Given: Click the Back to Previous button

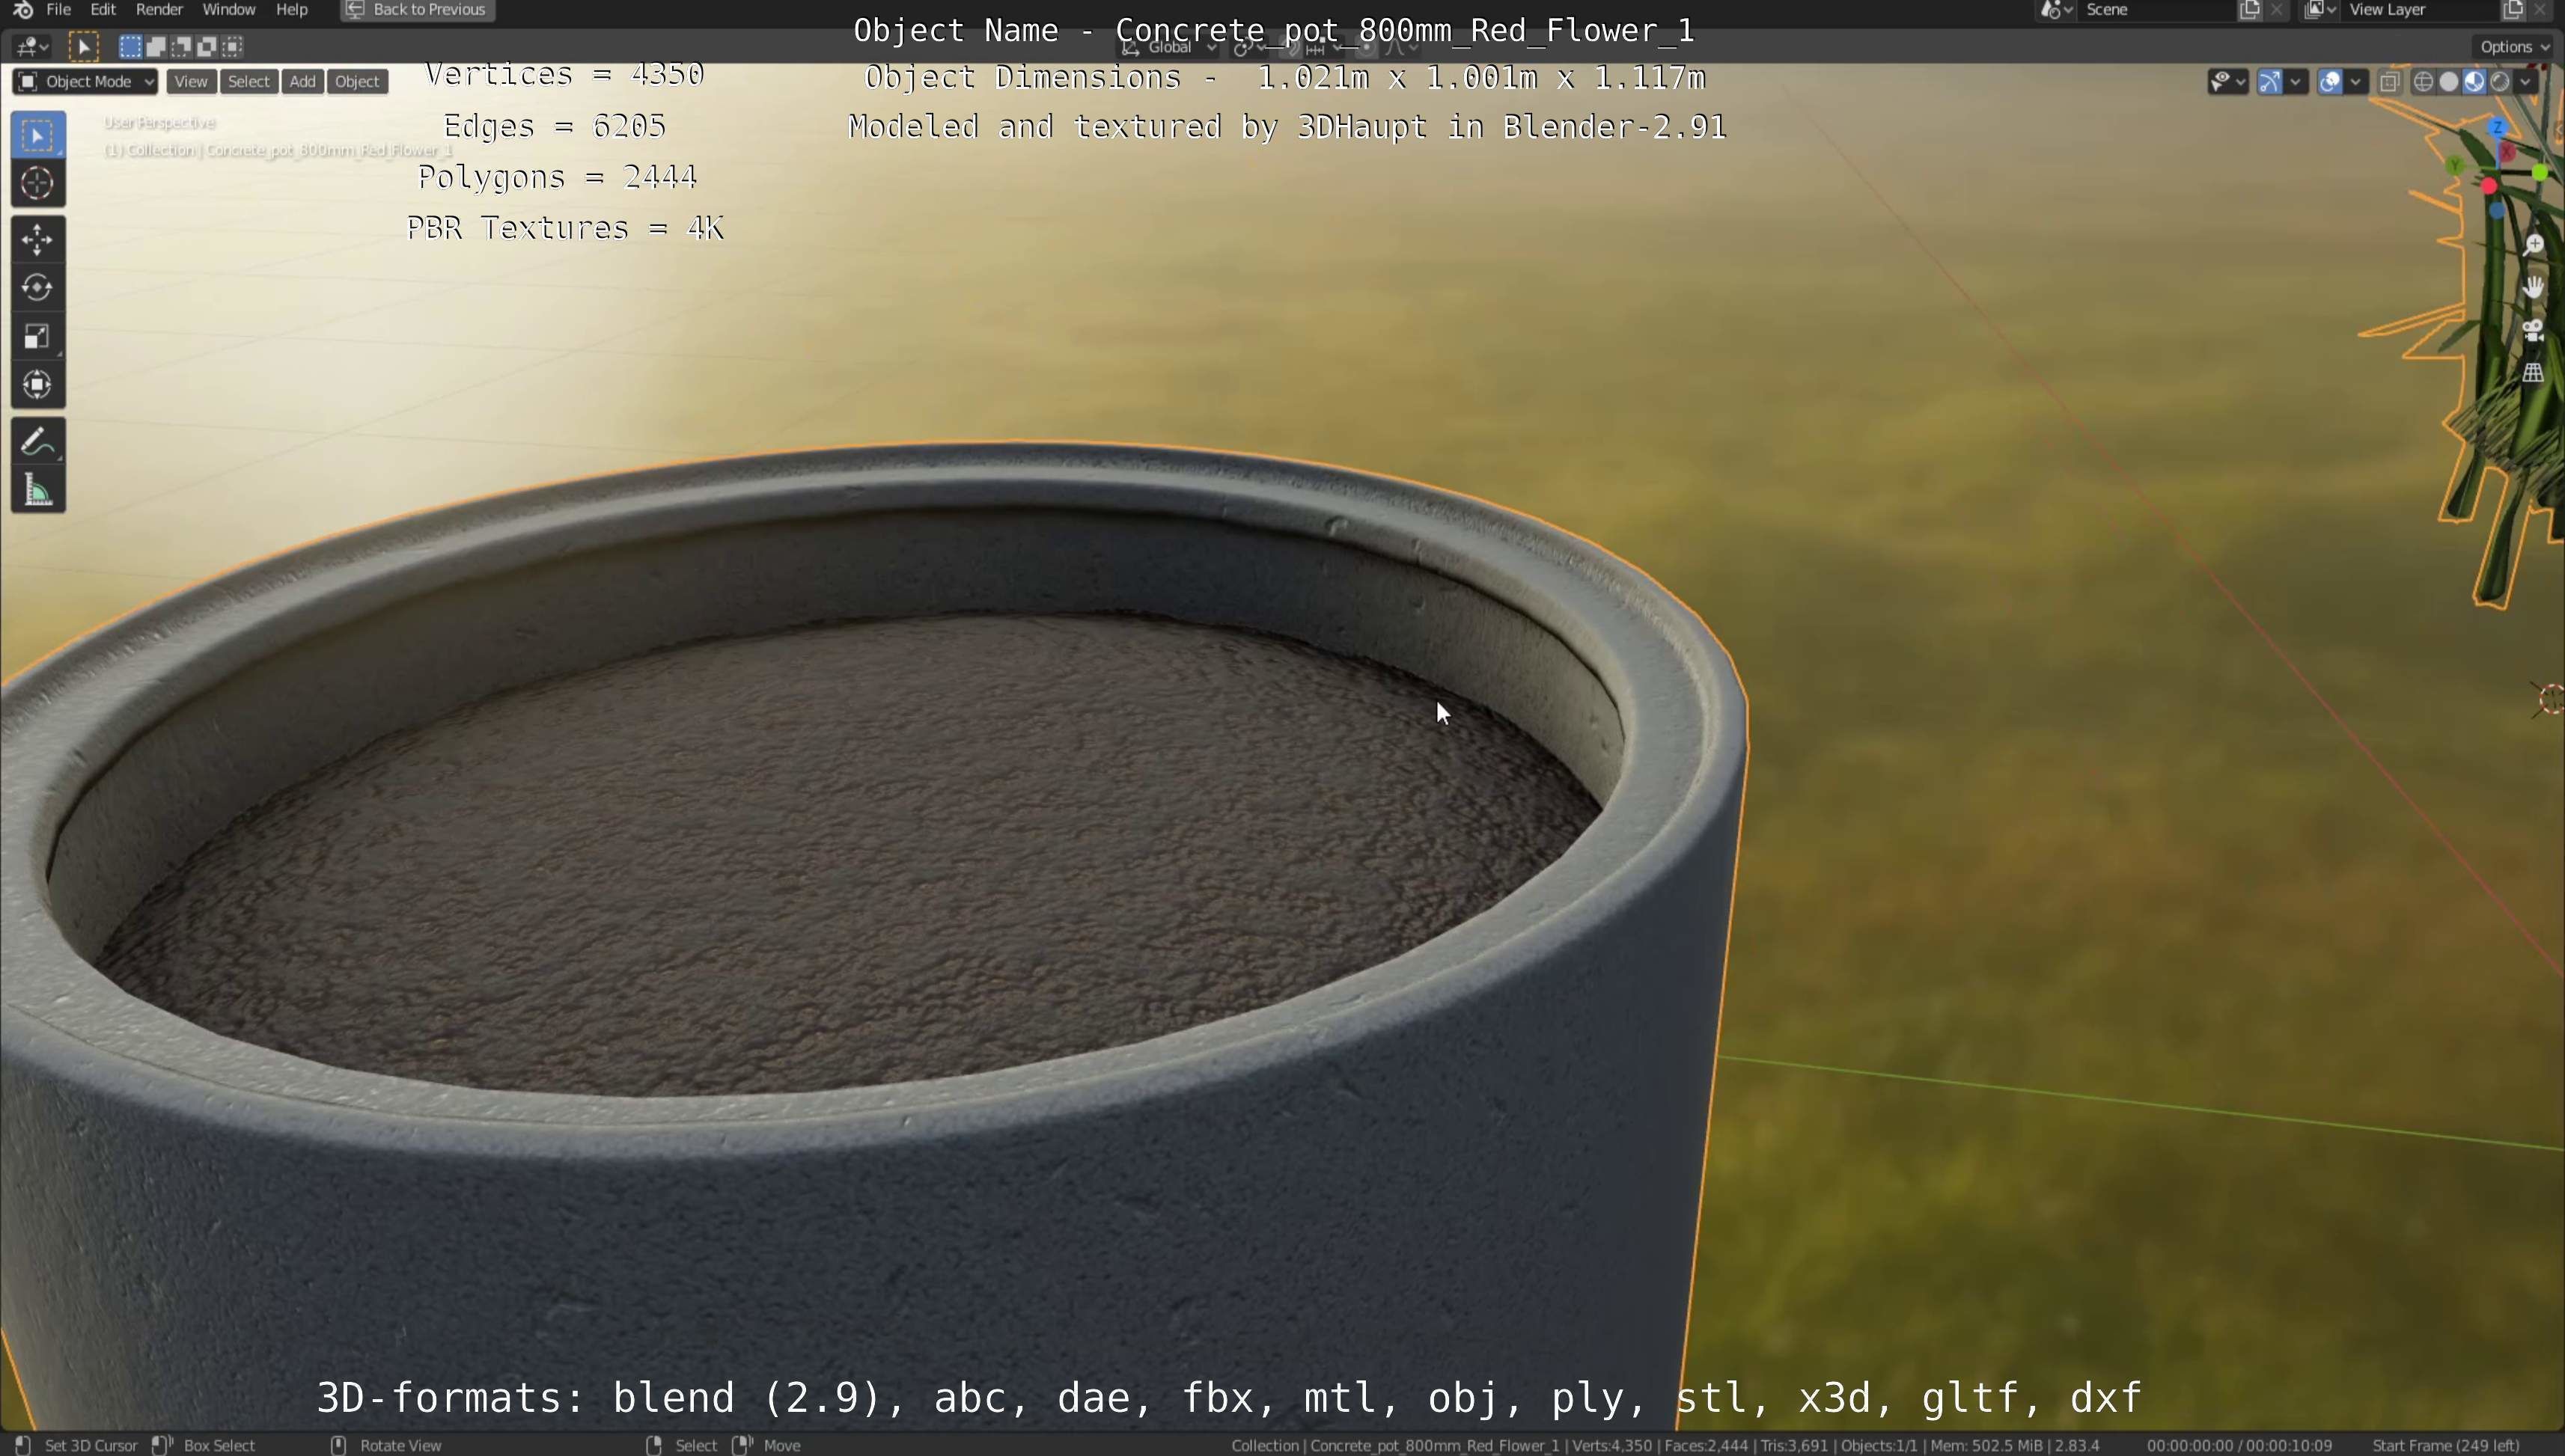Looking at the screenshot, I should [417, 10].
